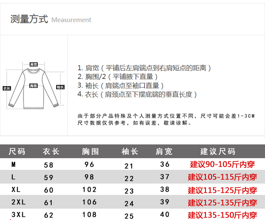Select instruction 4 about 衣长 measurement
The height and width of the screenshot is (220, 265).
(x=137, y=94)
